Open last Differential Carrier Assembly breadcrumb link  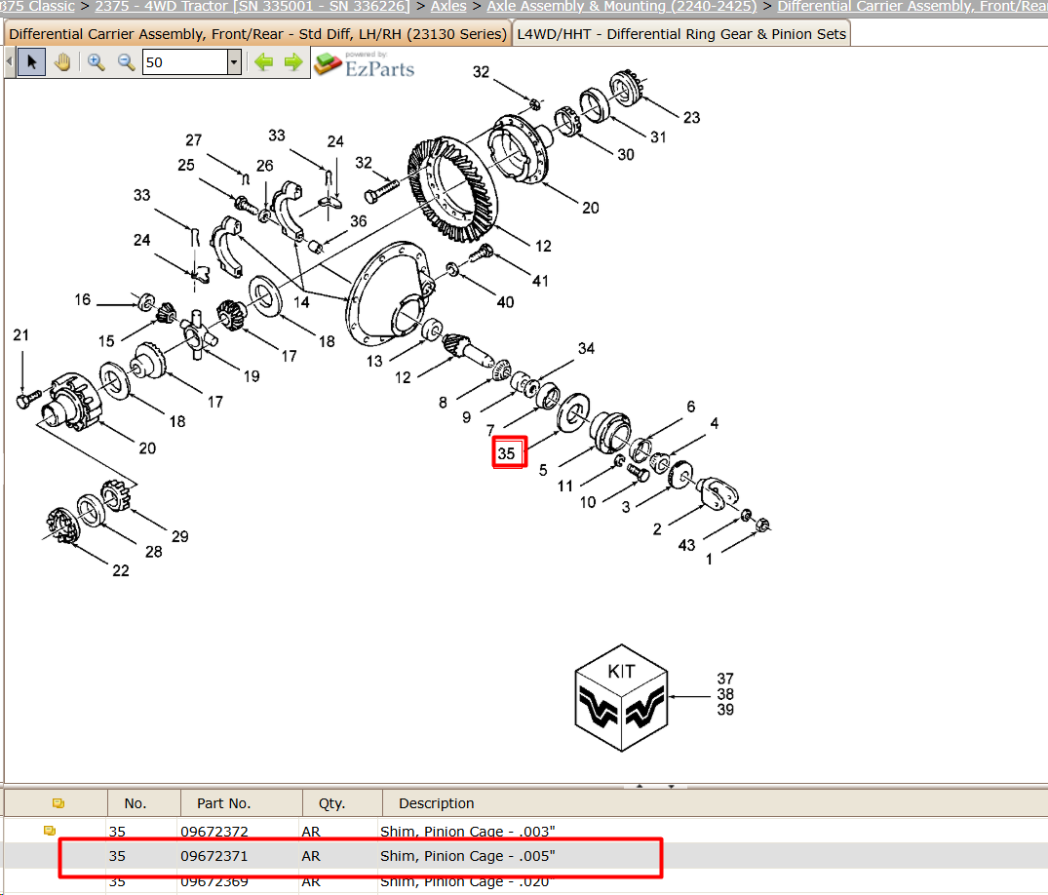(x=912, y=6)
